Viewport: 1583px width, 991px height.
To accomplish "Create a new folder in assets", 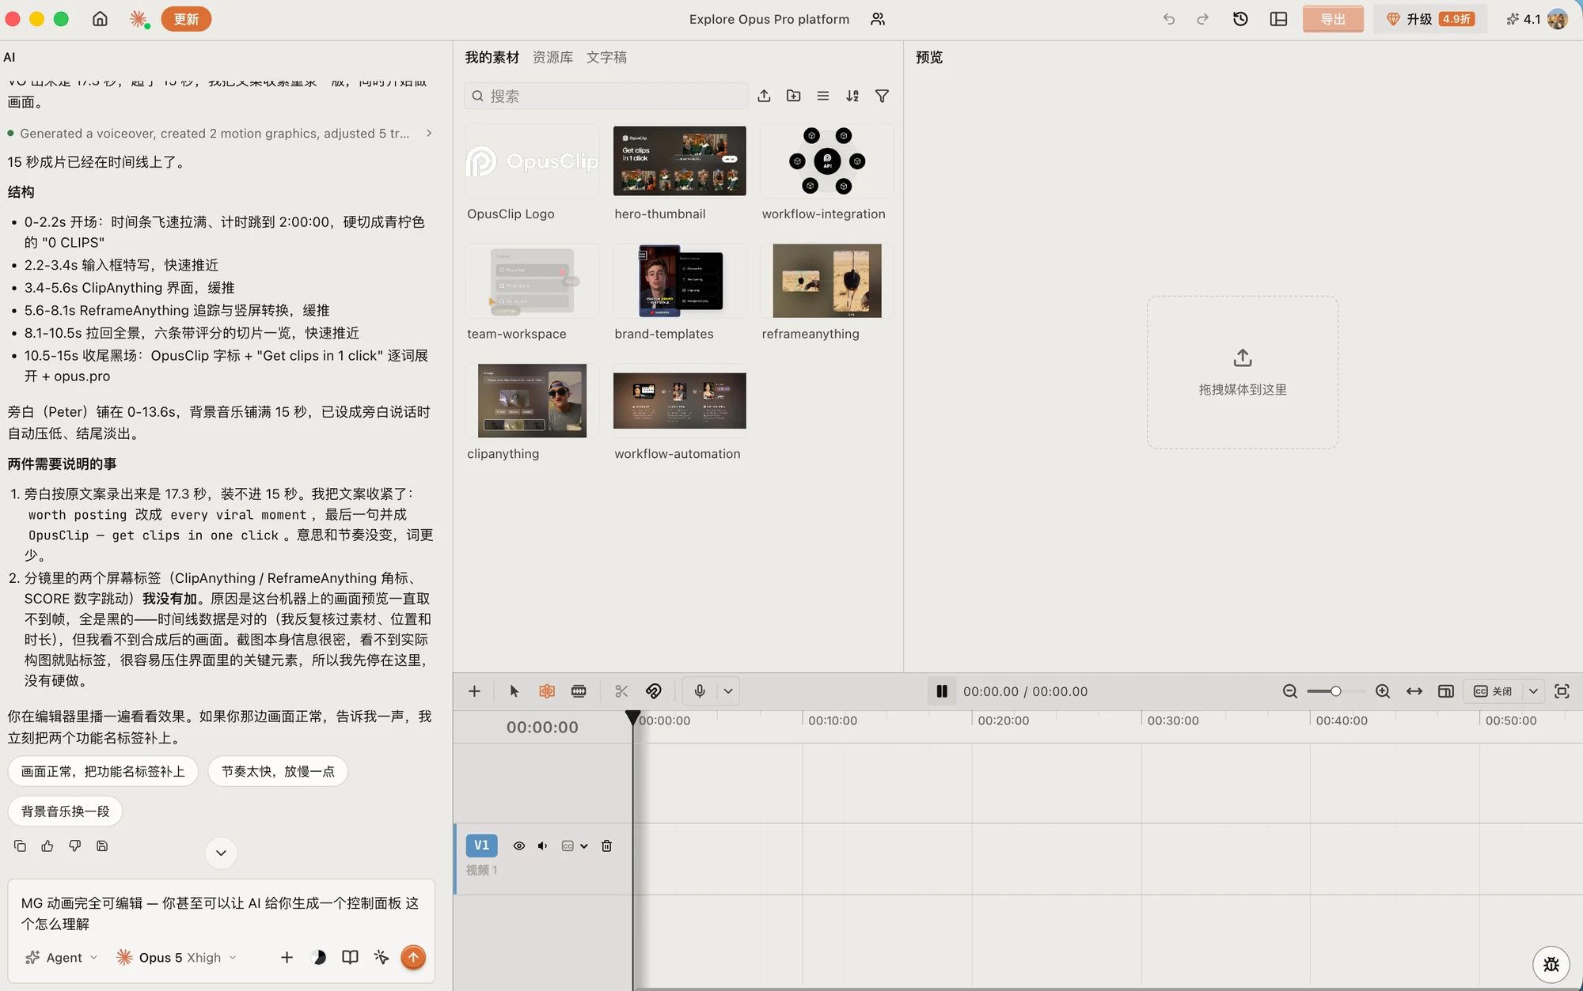I will pos(793,96).
